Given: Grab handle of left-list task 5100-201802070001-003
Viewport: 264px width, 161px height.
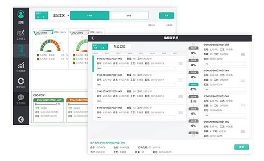Looking at the screenshot, I should pos(181,80).
